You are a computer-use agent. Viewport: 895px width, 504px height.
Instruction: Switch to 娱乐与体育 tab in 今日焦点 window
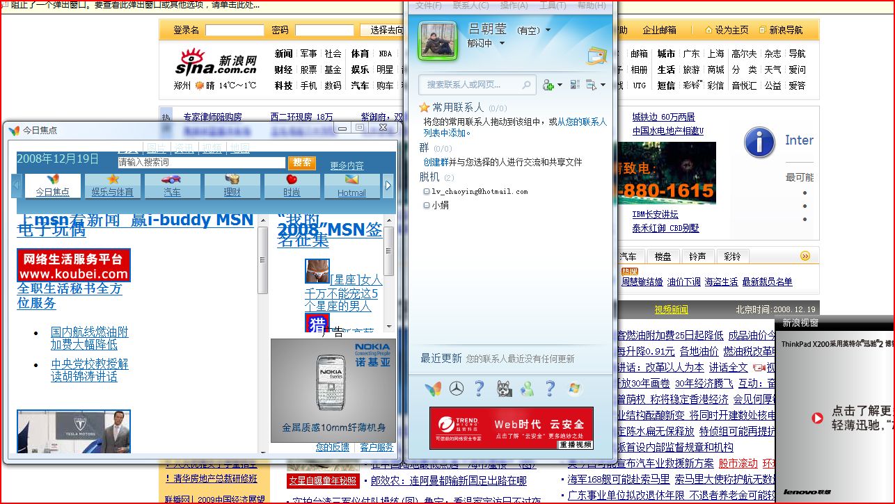(112, 186)
